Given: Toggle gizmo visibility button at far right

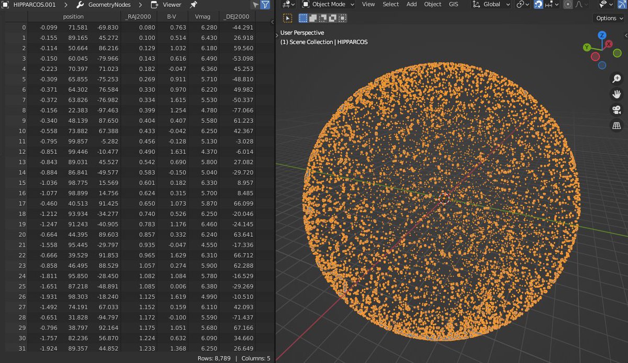Looking at the screenshot, I should (x=623, y=4).
